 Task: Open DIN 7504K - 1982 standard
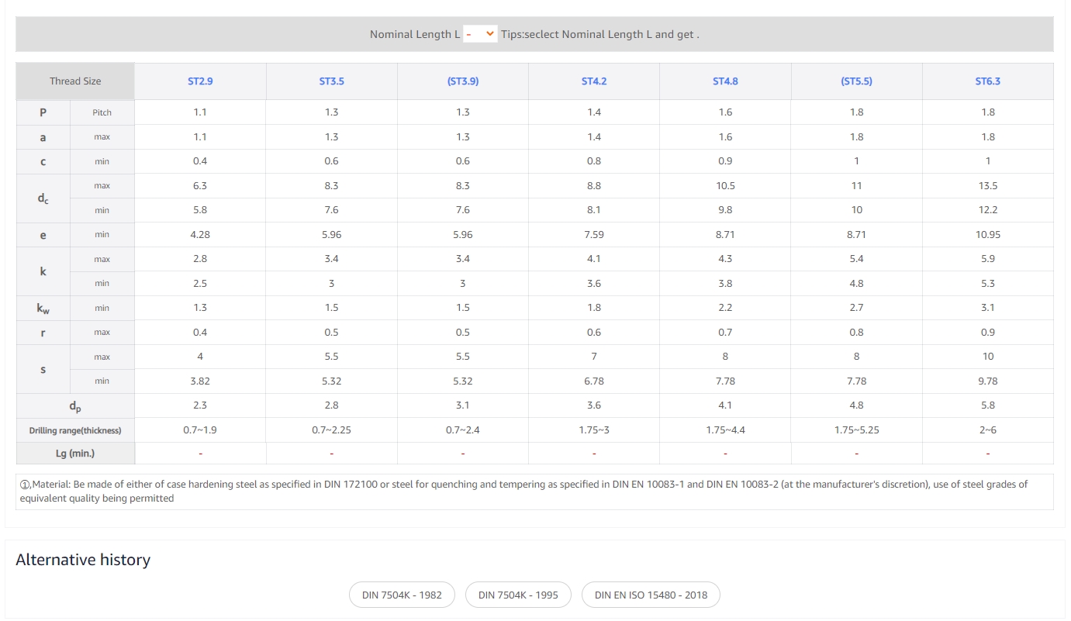402,595
